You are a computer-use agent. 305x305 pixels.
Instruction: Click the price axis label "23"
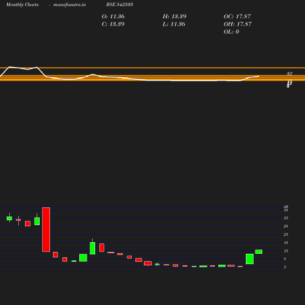[x=286, y=235]
